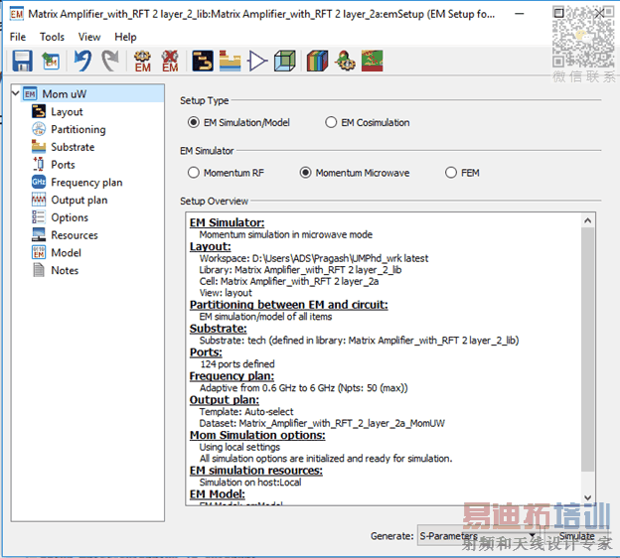
Task: Click "Momentum simulation in microwave mode" text
Action: 286,234
